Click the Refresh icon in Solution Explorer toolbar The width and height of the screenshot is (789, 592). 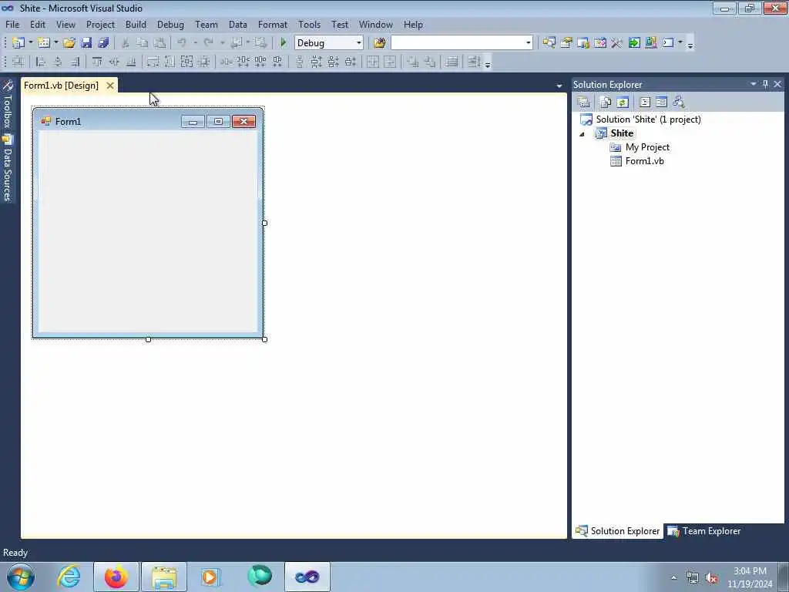[x=623, y=103]
